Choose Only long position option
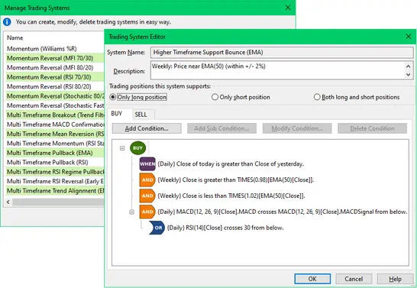 138,97
